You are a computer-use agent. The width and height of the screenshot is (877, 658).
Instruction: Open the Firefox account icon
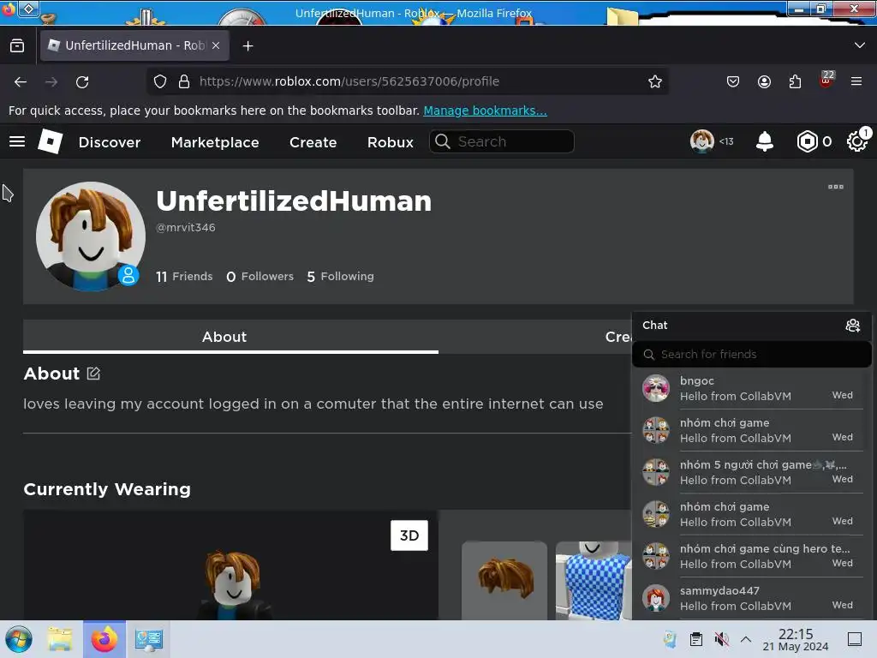coord(764,81)
